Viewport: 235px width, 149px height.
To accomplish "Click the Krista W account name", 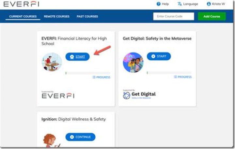I will (218, 4).
